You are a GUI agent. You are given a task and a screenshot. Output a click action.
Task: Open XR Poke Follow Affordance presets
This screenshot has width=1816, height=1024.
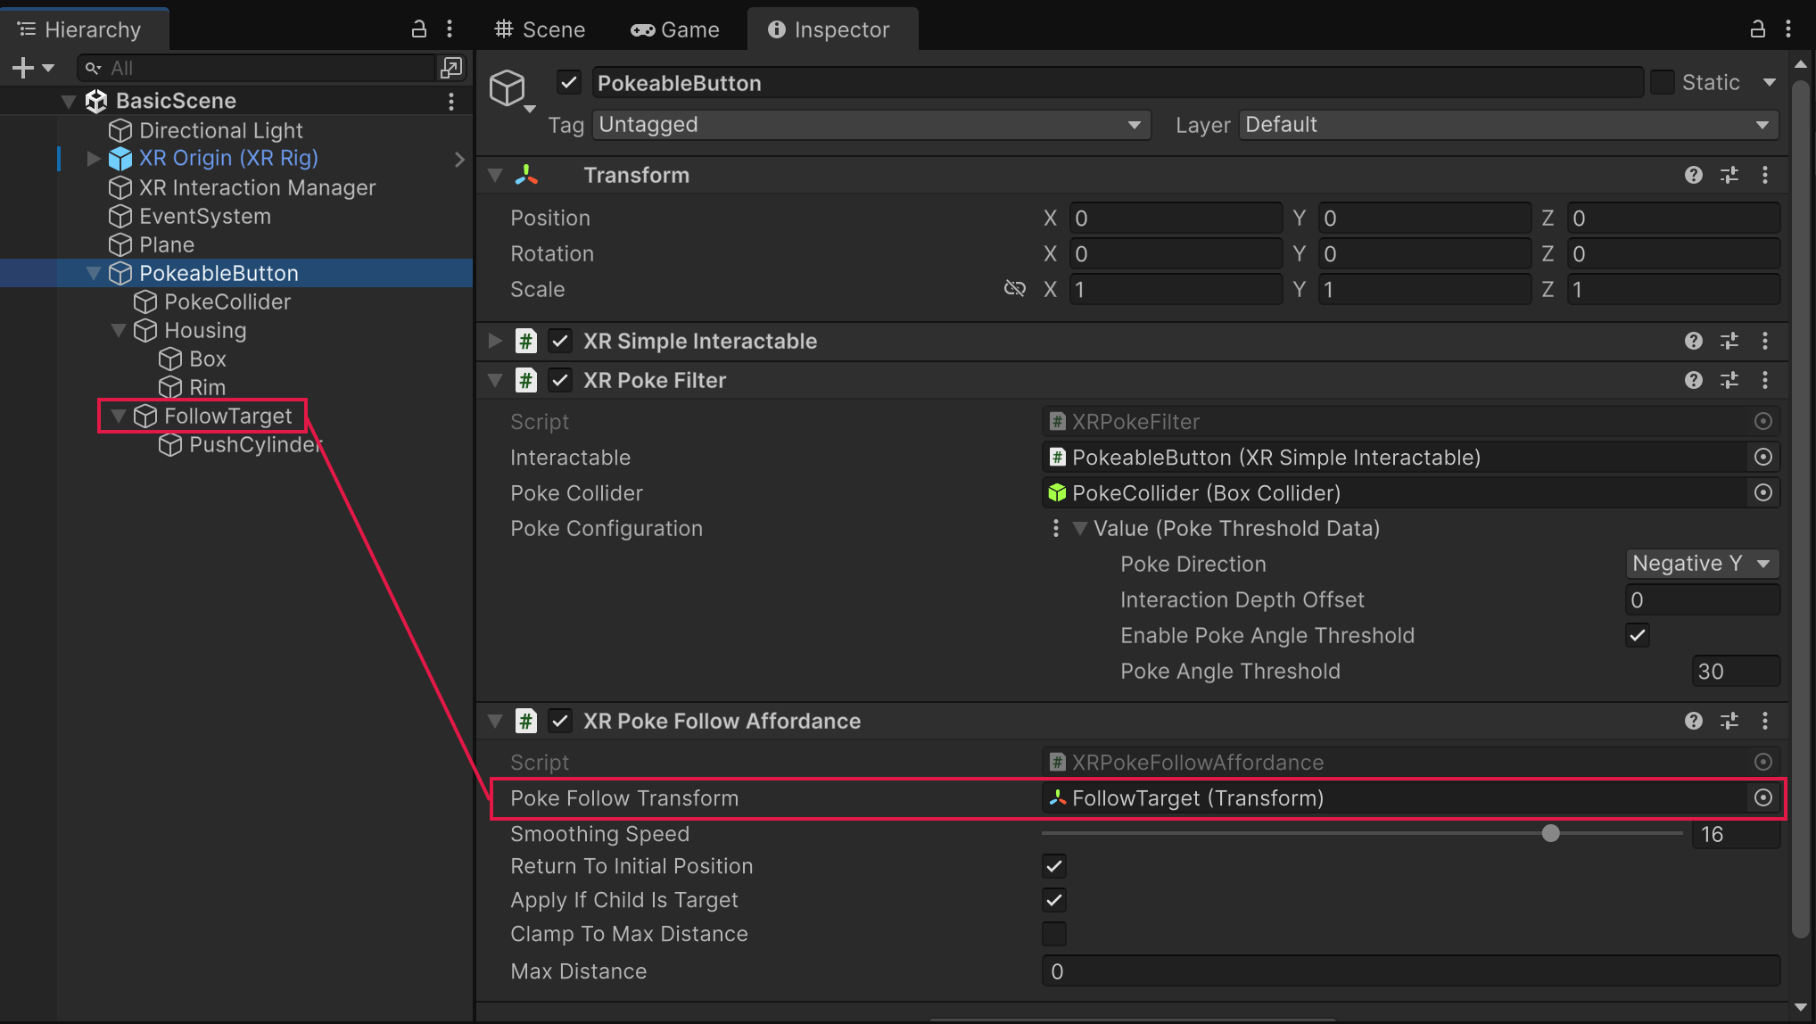(x=1729, y=721)
